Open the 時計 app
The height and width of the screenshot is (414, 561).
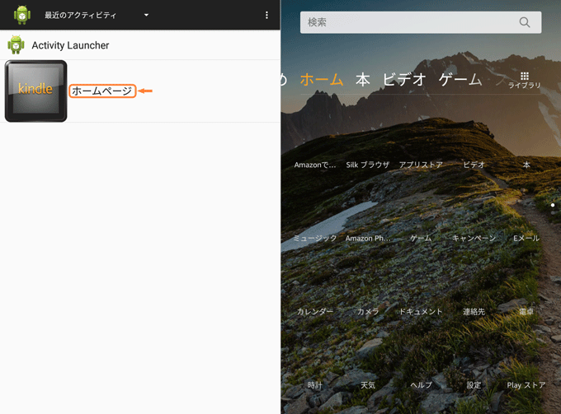315,385
